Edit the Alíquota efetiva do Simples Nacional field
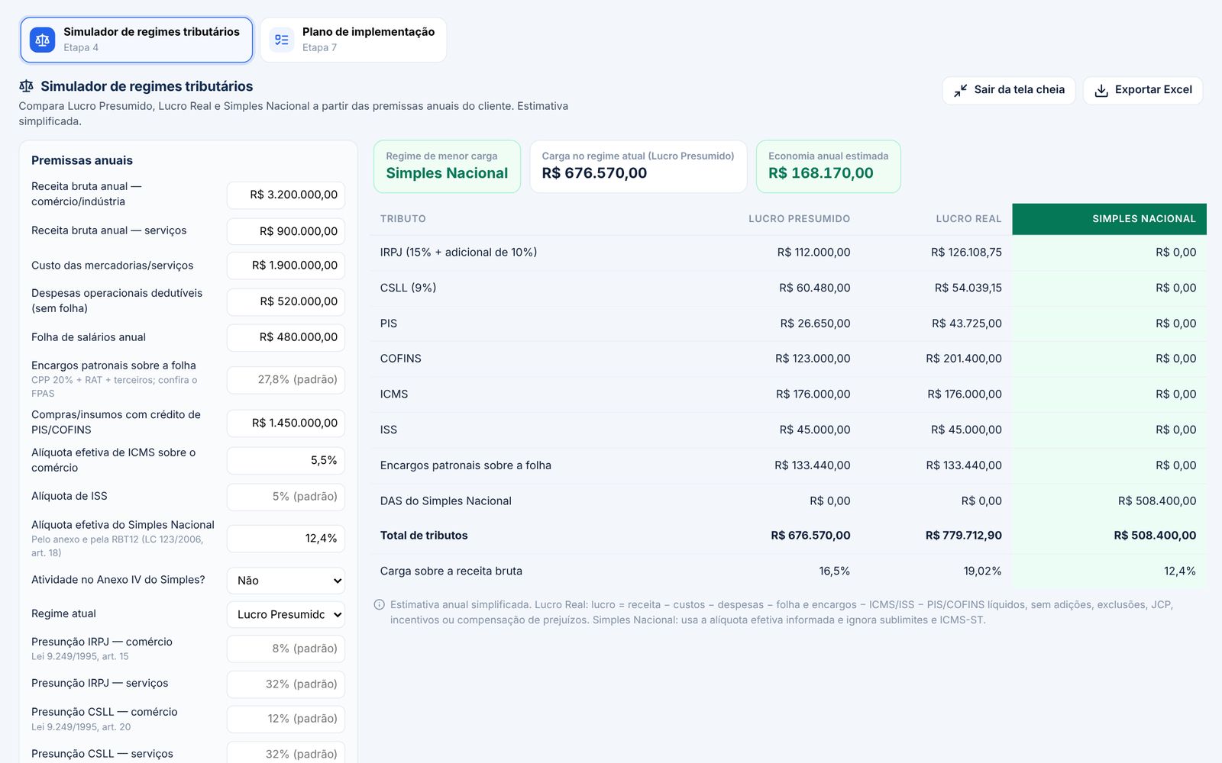This screenshot has width=1222, height=763. (x=286, y=539)
